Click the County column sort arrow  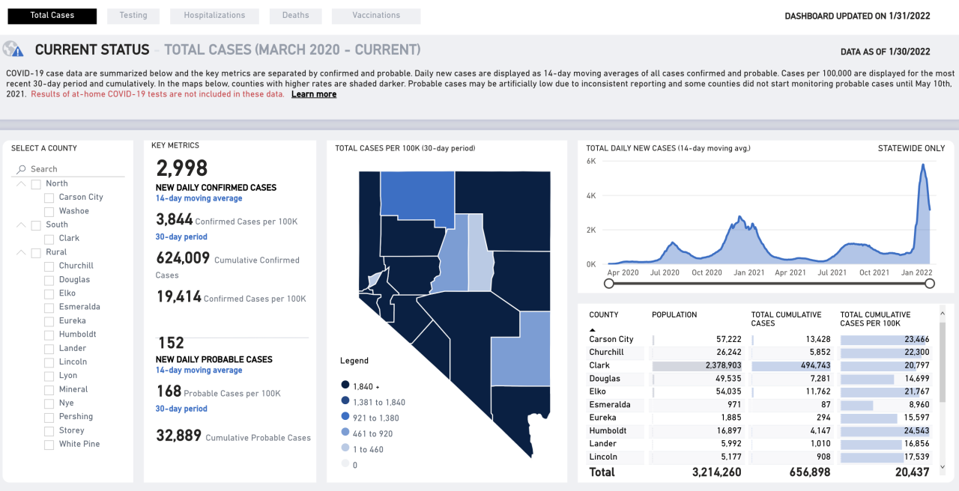(x=593, y=329)
